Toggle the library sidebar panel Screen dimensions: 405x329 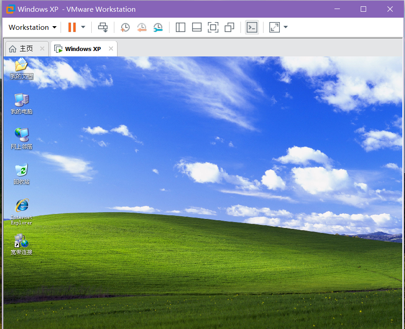pos(180,28)
